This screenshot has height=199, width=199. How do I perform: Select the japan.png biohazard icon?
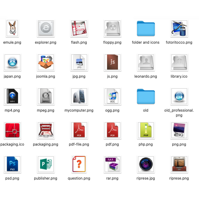click(x=12, y=62)
